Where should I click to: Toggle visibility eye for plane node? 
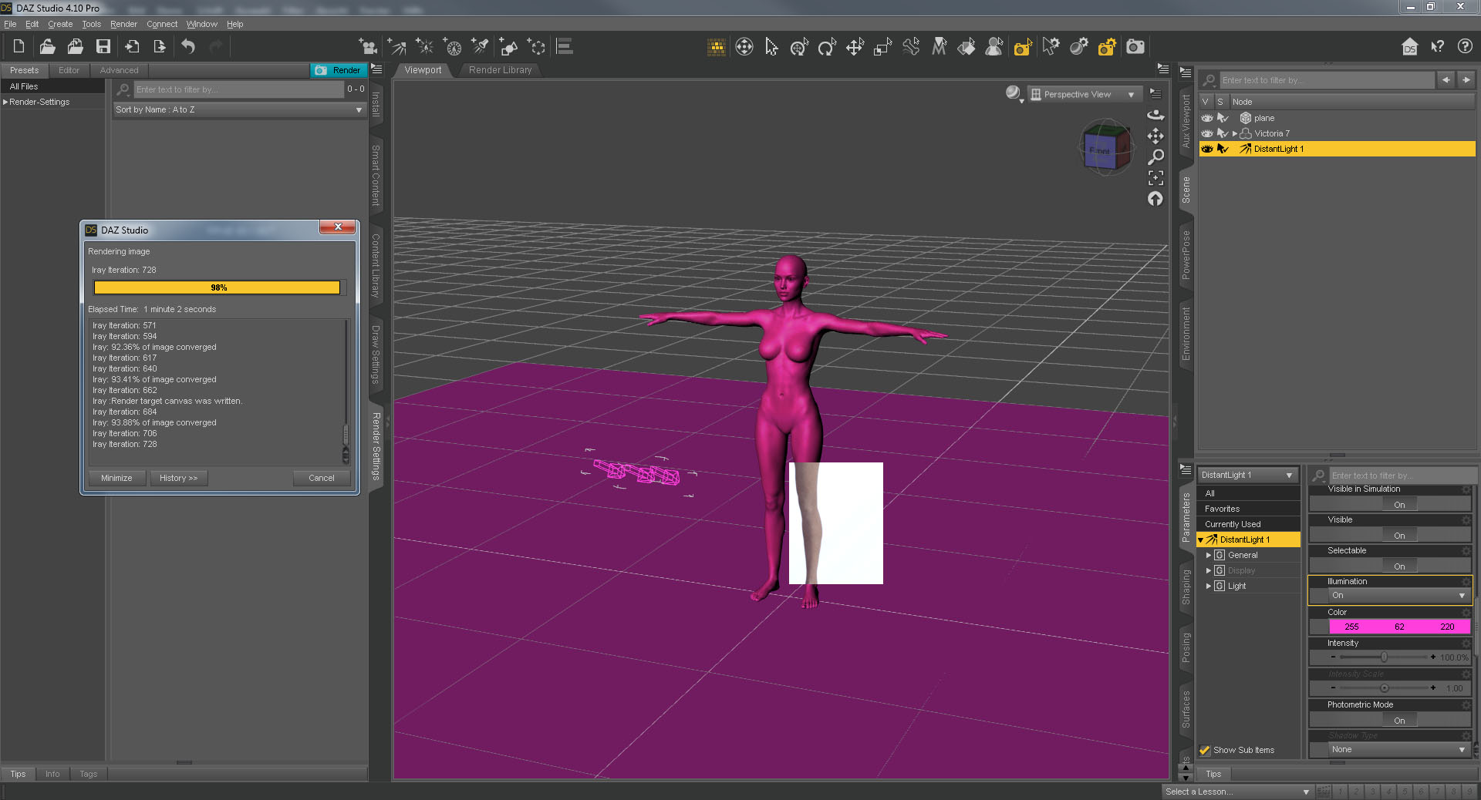(1207, 118)
